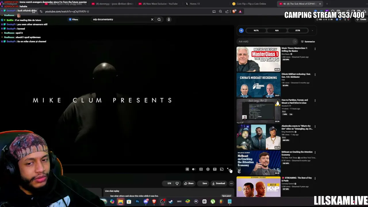
Task: Open the Music Theory Masterclass thumbnail
Action: (258, 59)
